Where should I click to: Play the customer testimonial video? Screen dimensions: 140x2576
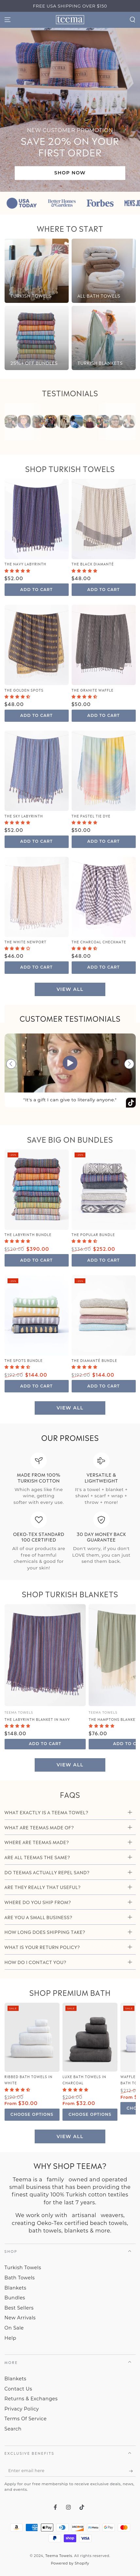[x=70, y=1063]
